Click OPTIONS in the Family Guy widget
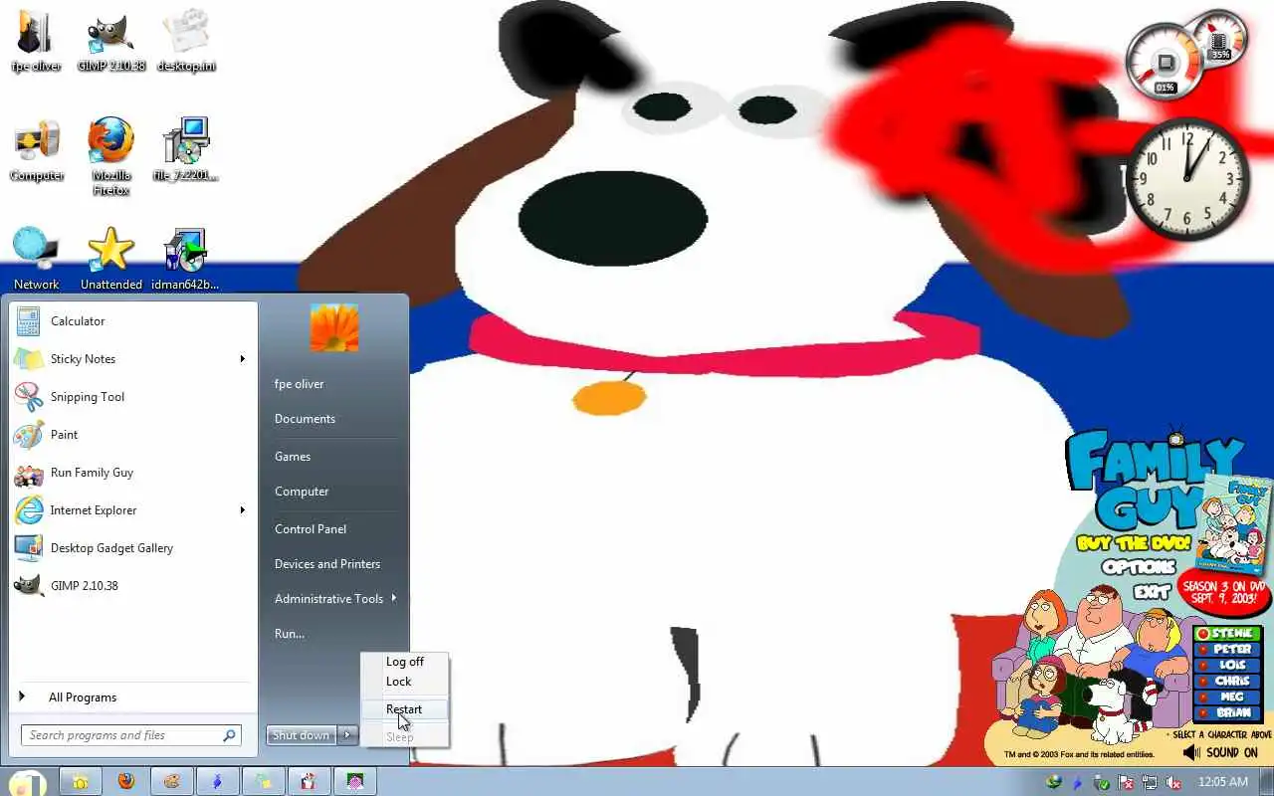This screenshot has width=1274, height=796. pyautogui.click(x=1139, y=567)
